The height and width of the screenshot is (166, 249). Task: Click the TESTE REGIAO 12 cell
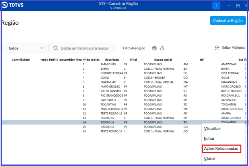[111, 113]
